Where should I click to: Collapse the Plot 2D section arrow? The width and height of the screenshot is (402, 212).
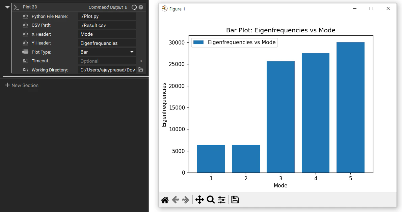[7, 7]
